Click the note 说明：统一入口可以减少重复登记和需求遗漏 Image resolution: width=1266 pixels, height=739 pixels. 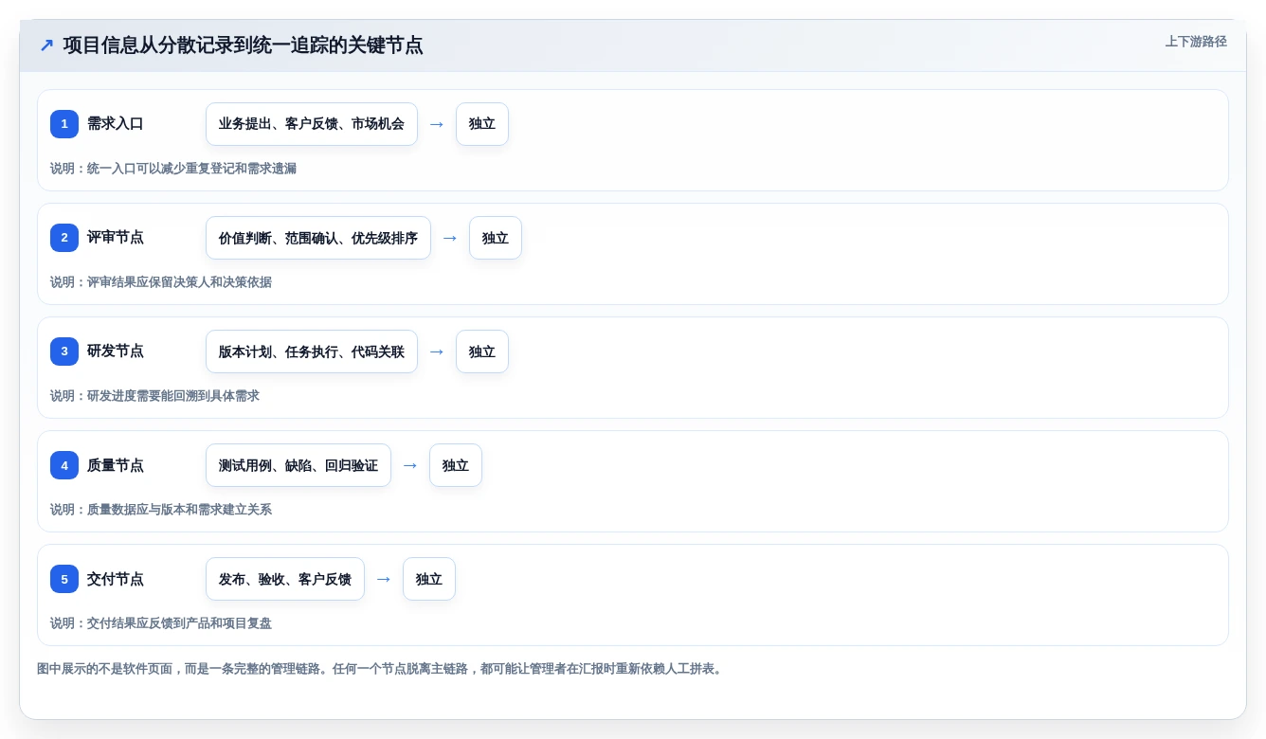tap(173, 169)
